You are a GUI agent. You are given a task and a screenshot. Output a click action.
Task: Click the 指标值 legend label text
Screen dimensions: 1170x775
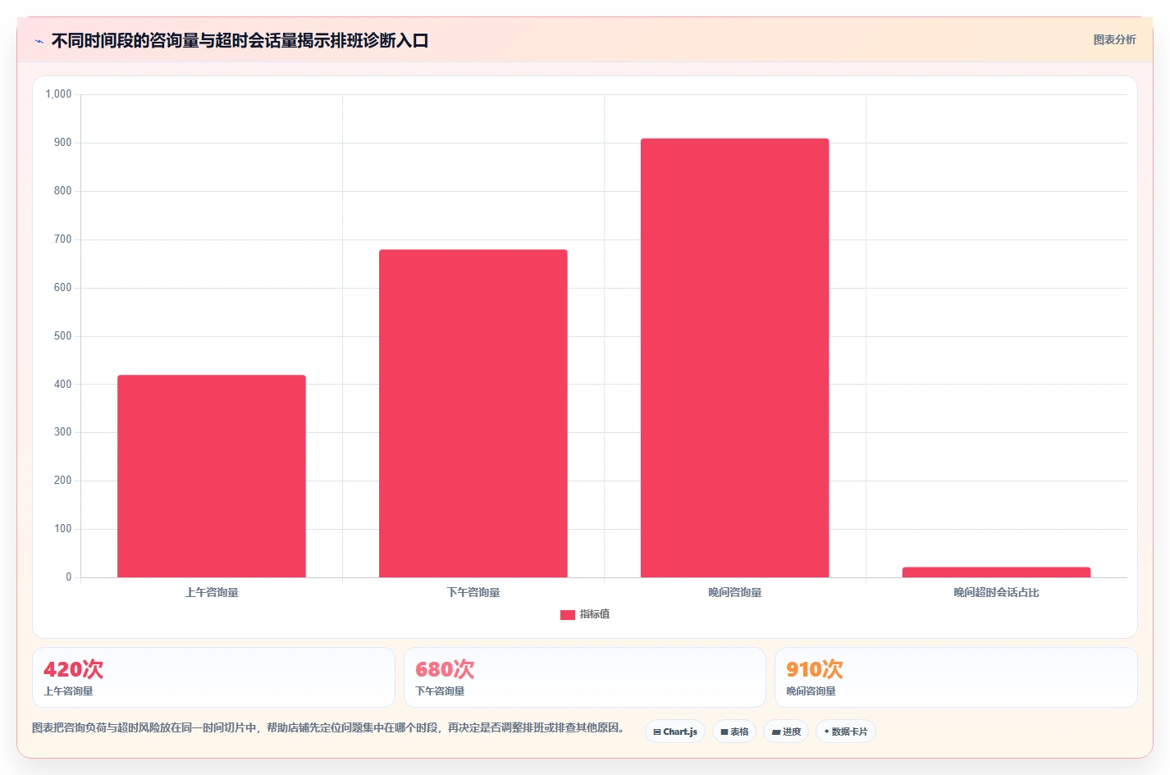tap(594, 614)
